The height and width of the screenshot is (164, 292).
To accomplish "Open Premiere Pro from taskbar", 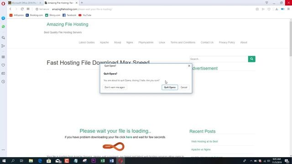I will tap(94, 161).
